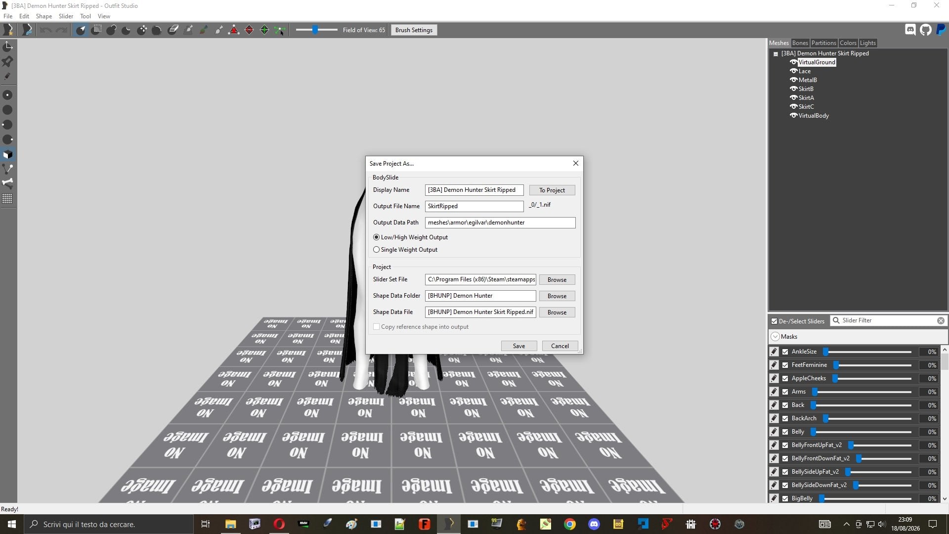Choose the eraser Undiff brush tool
The image size is (949, 534).
173,30
